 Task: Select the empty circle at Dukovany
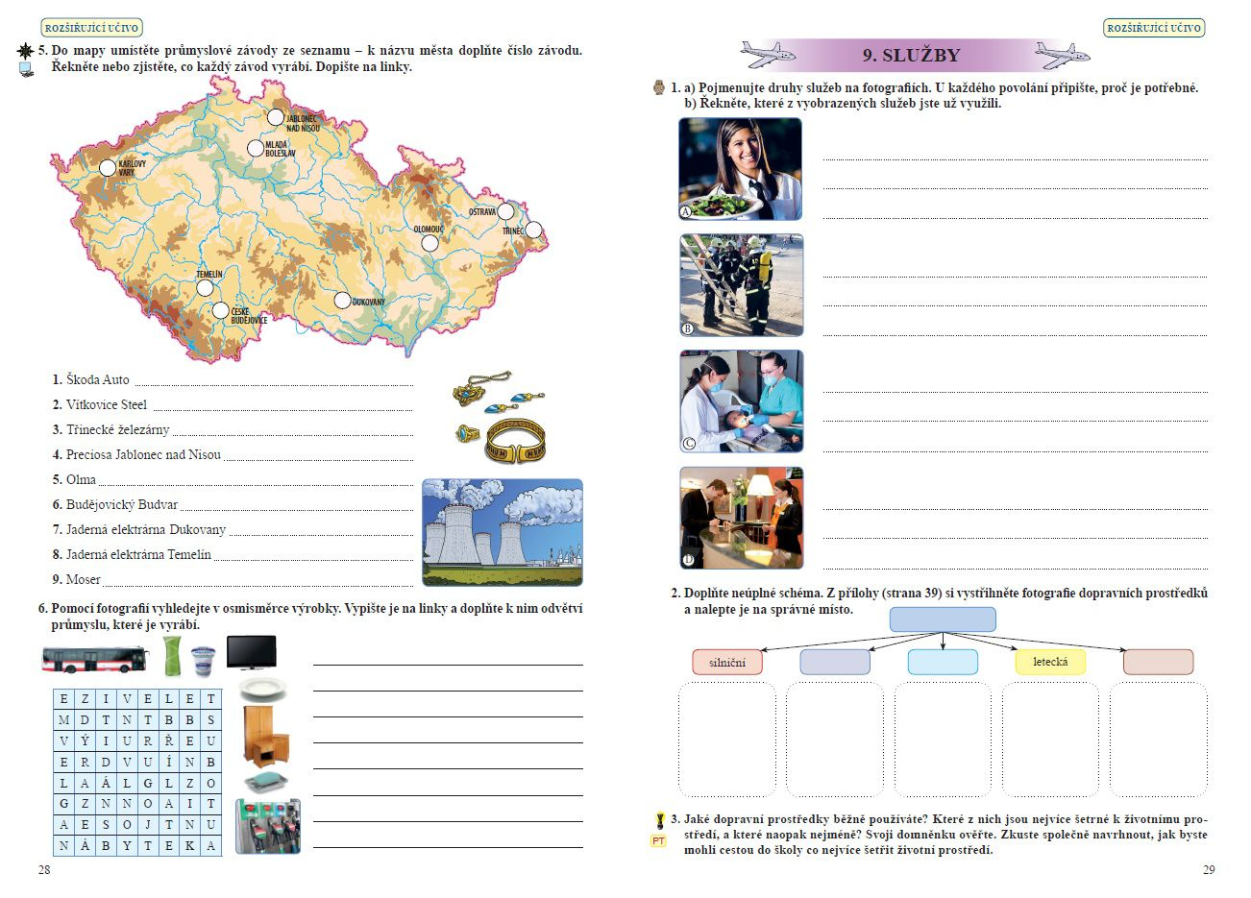tap(342, 301)
